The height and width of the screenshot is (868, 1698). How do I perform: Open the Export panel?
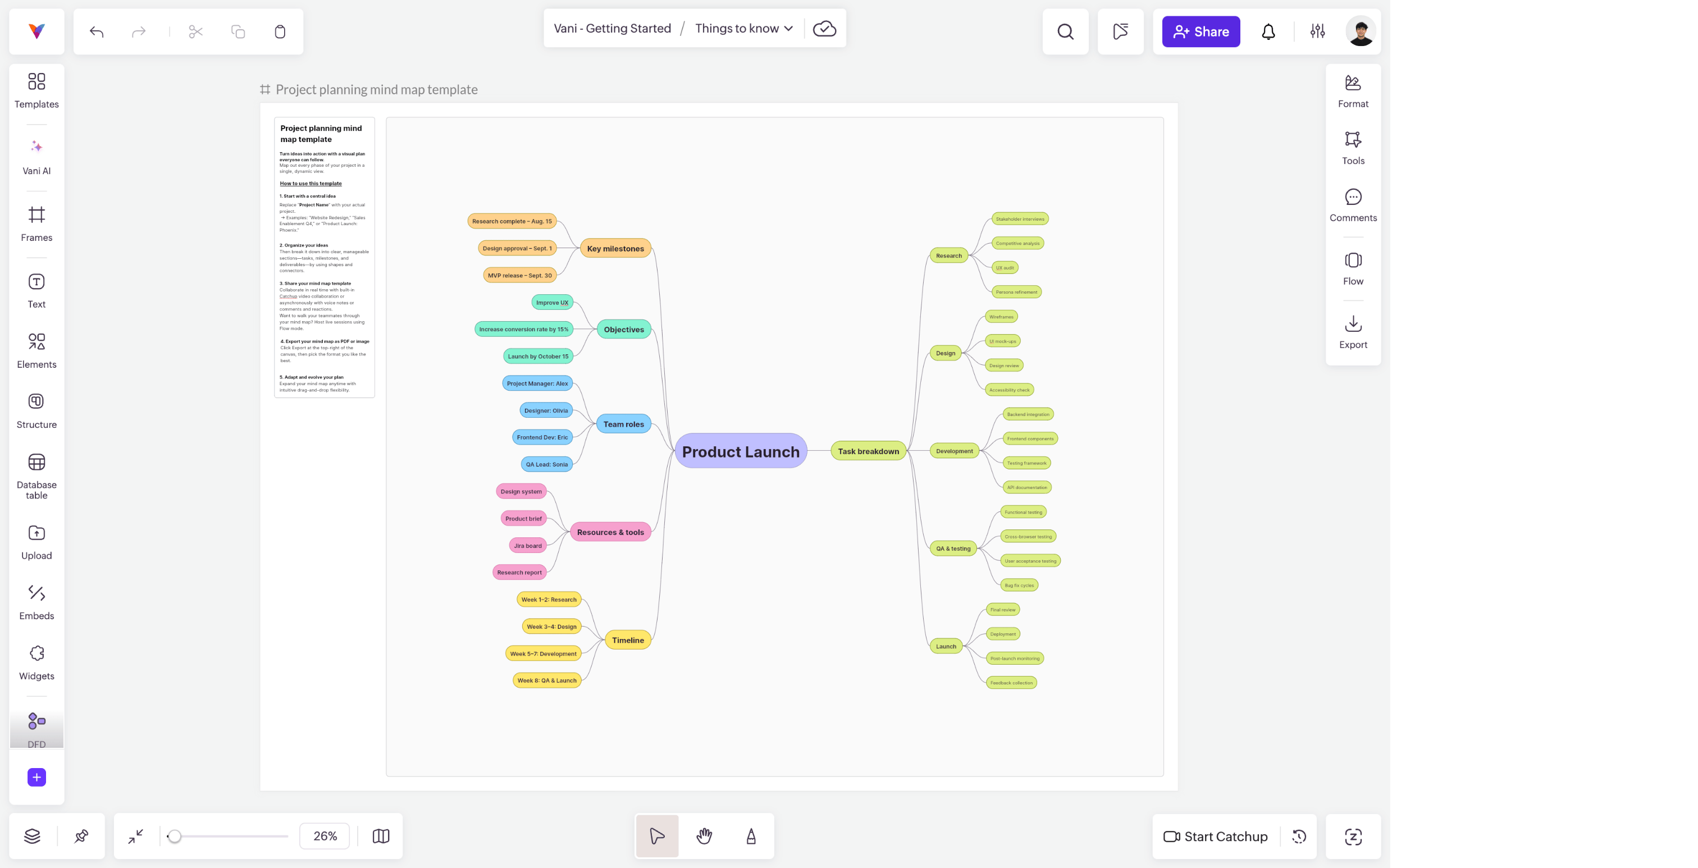point(1353,331)
